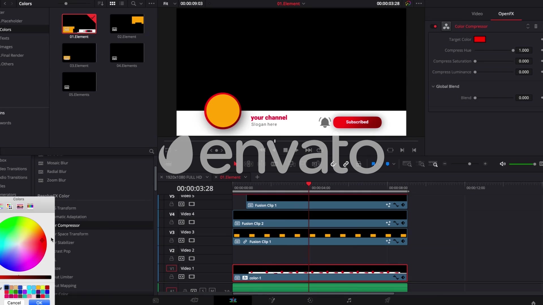
Task: Click the blue flag icon
Action: click(x=373, y=164)
